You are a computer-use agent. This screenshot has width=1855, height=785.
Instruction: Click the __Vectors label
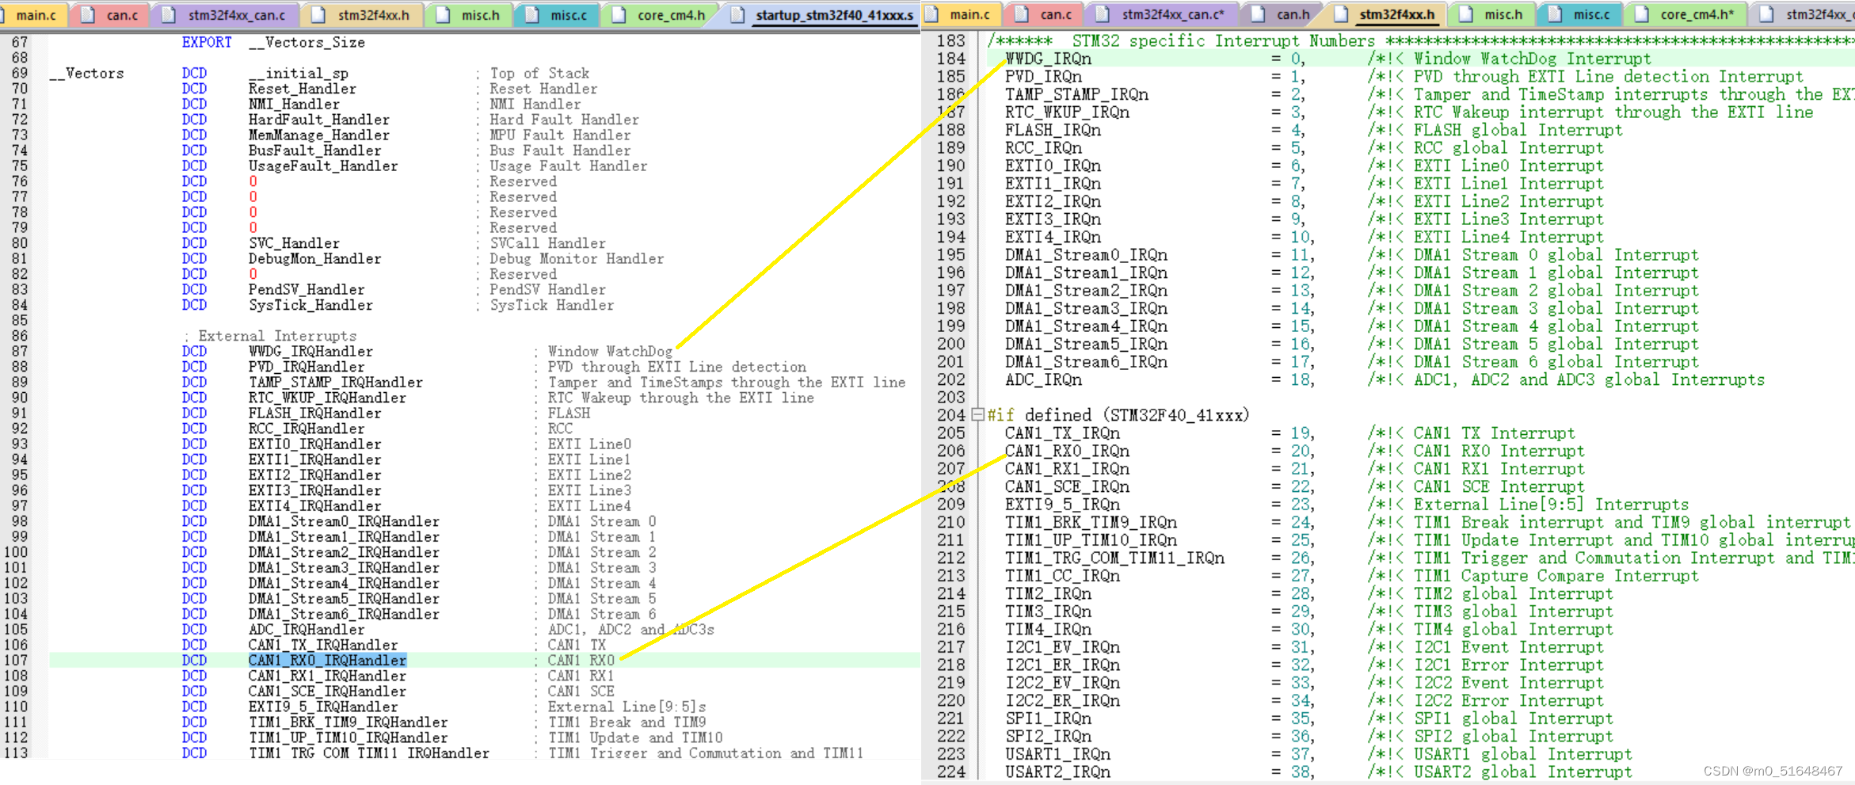pyautogui.click(x=87, y=73)
